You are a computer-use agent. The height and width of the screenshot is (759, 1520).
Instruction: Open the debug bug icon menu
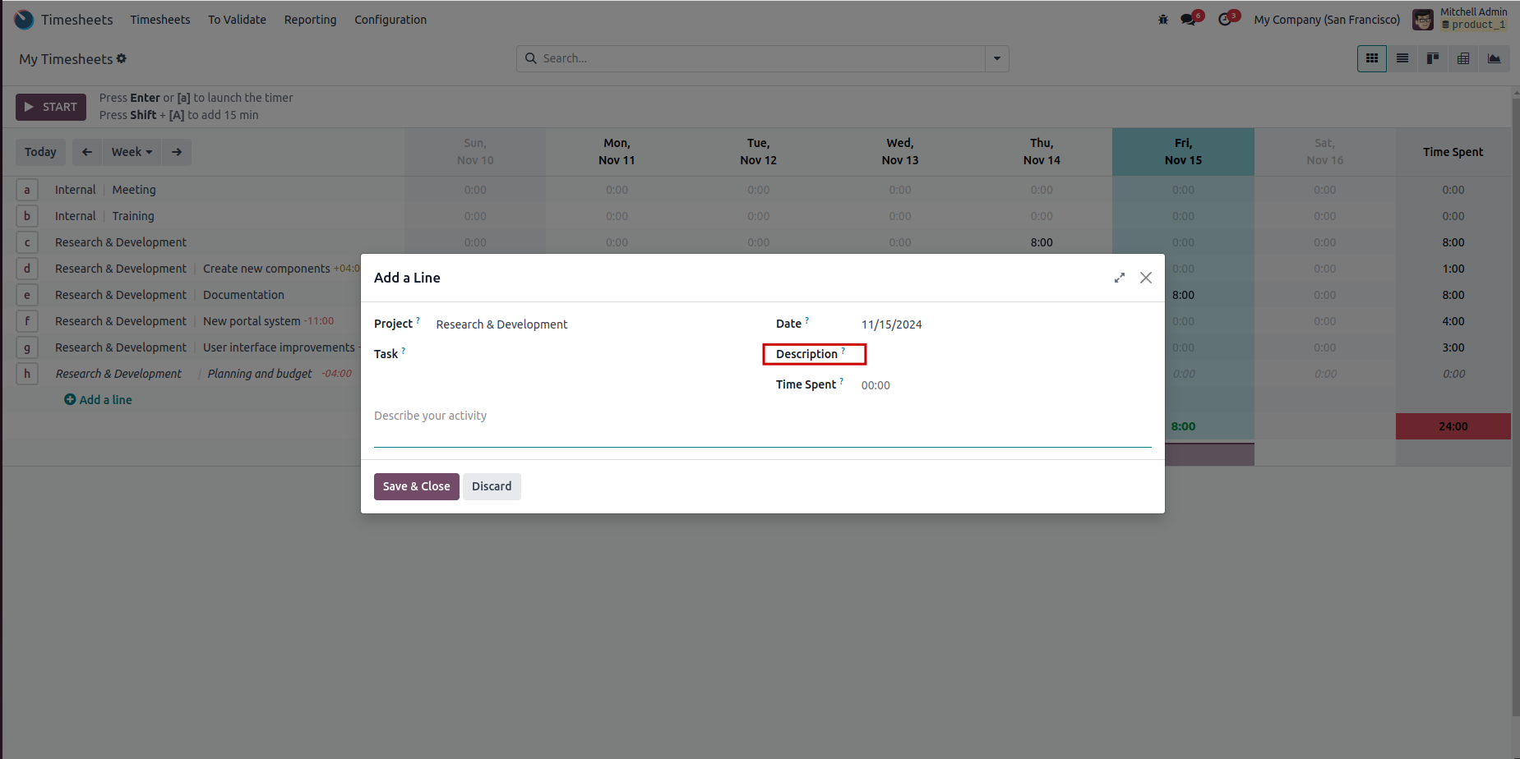(x=1163, y=20)
